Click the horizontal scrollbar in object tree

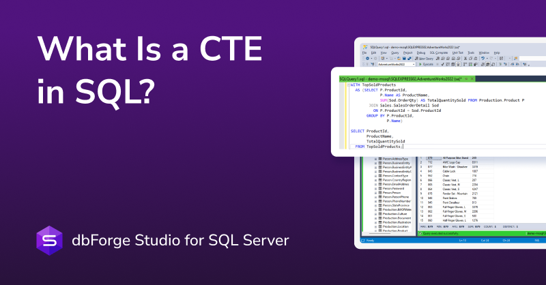click(x=380, y=233)
